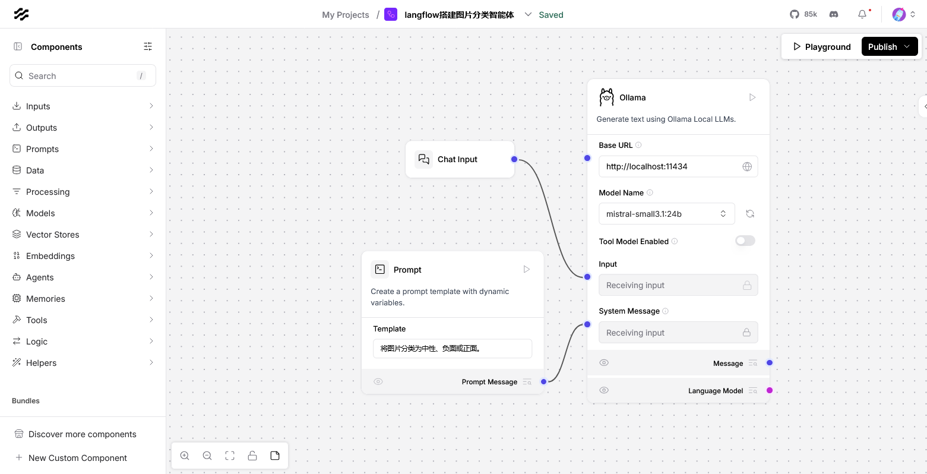The image size is (927, 474).
Task: Click the Prompt node terminal icon
Action: click(380, 269)
